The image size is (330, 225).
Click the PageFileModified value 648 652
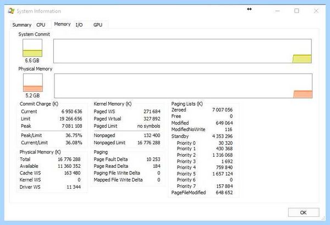[x=224, y=193]
